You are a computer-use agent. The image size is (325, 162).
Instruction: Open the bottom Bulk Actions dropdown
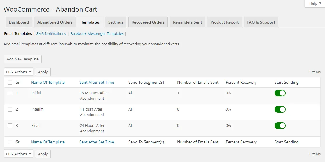(x=18, y=154)
